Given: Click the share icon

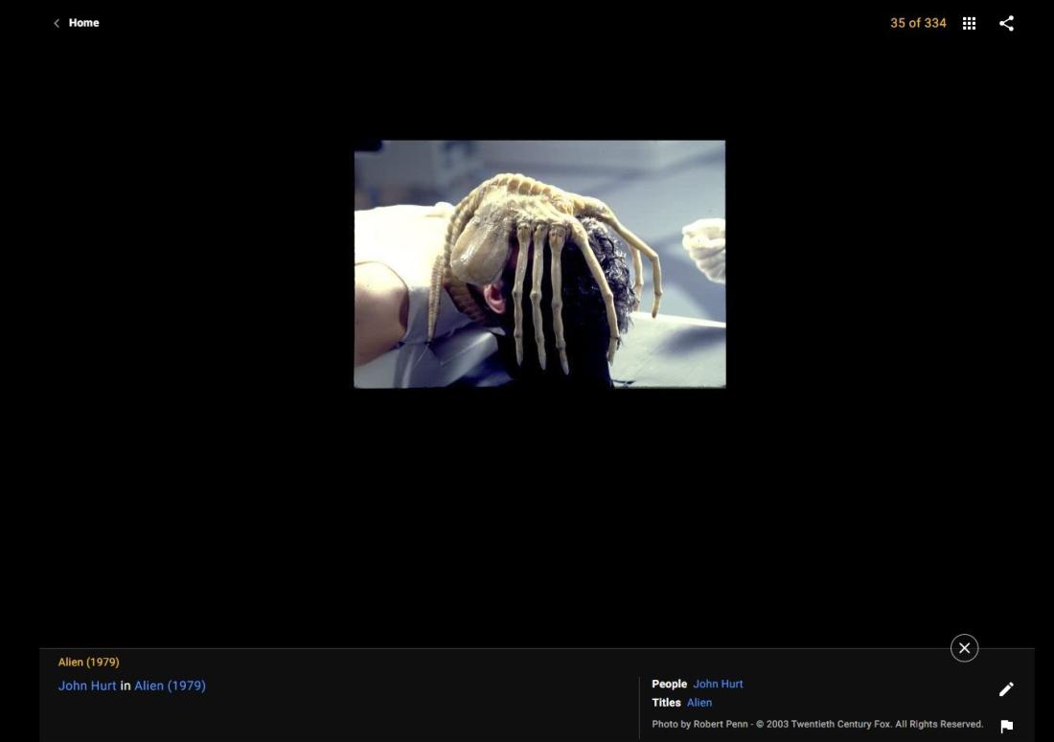Looking at the screenshot, I should tap(1006, 24).
